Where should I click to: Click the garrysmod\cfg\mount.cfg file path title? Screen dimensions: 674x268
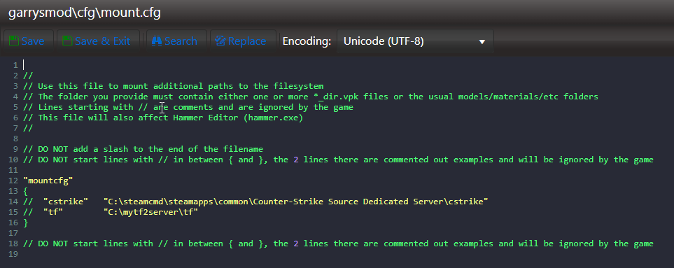pos(84,13)
